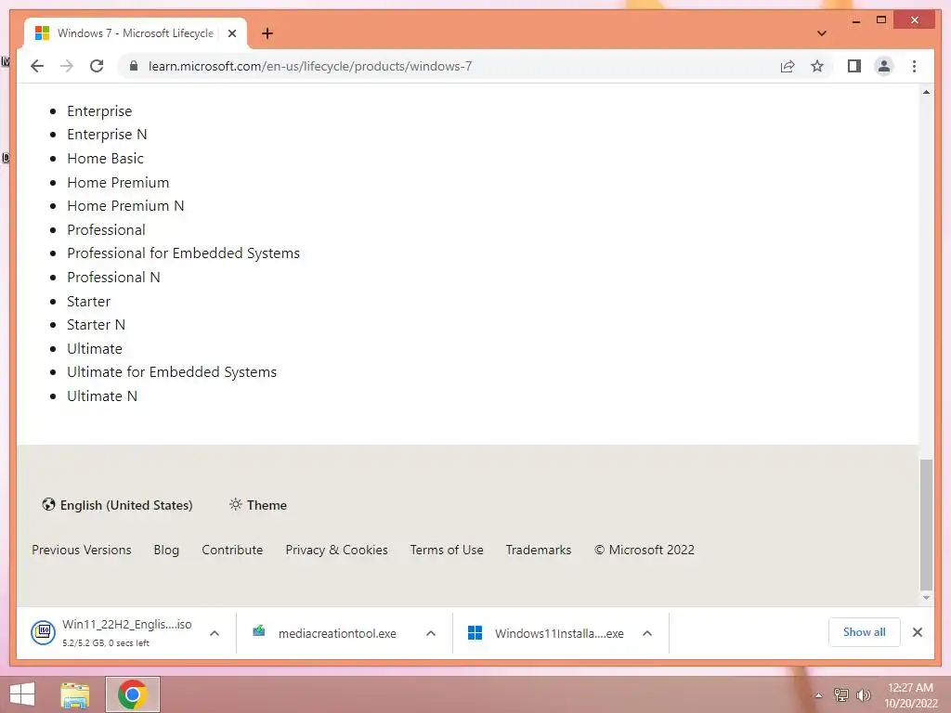Screen dimensions: 951x713
Task: Open the Theme selector
Action: tap(258, 505)
